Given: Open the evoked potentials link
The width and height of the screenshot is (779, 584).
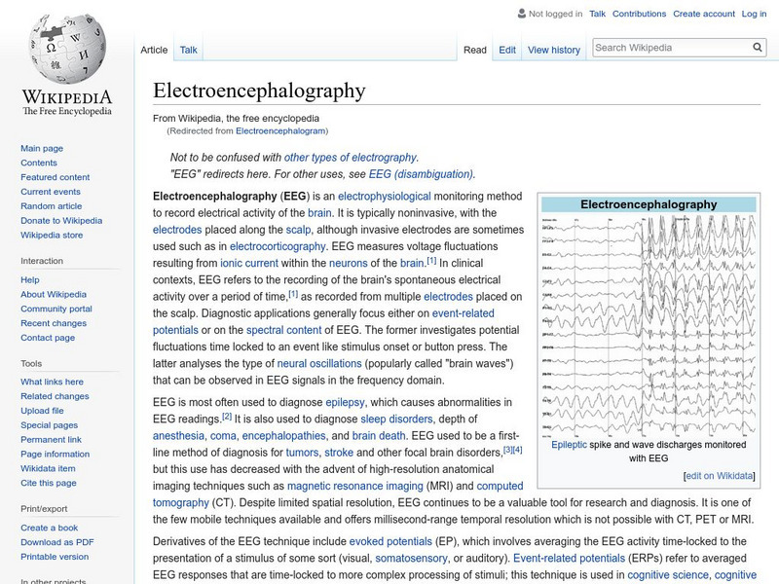Looking at the screenshot, I should (390, 541).
